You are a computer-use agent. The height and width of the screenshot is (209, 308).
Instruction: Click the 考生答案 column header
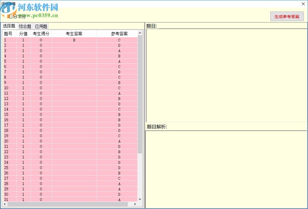point(74,34)
